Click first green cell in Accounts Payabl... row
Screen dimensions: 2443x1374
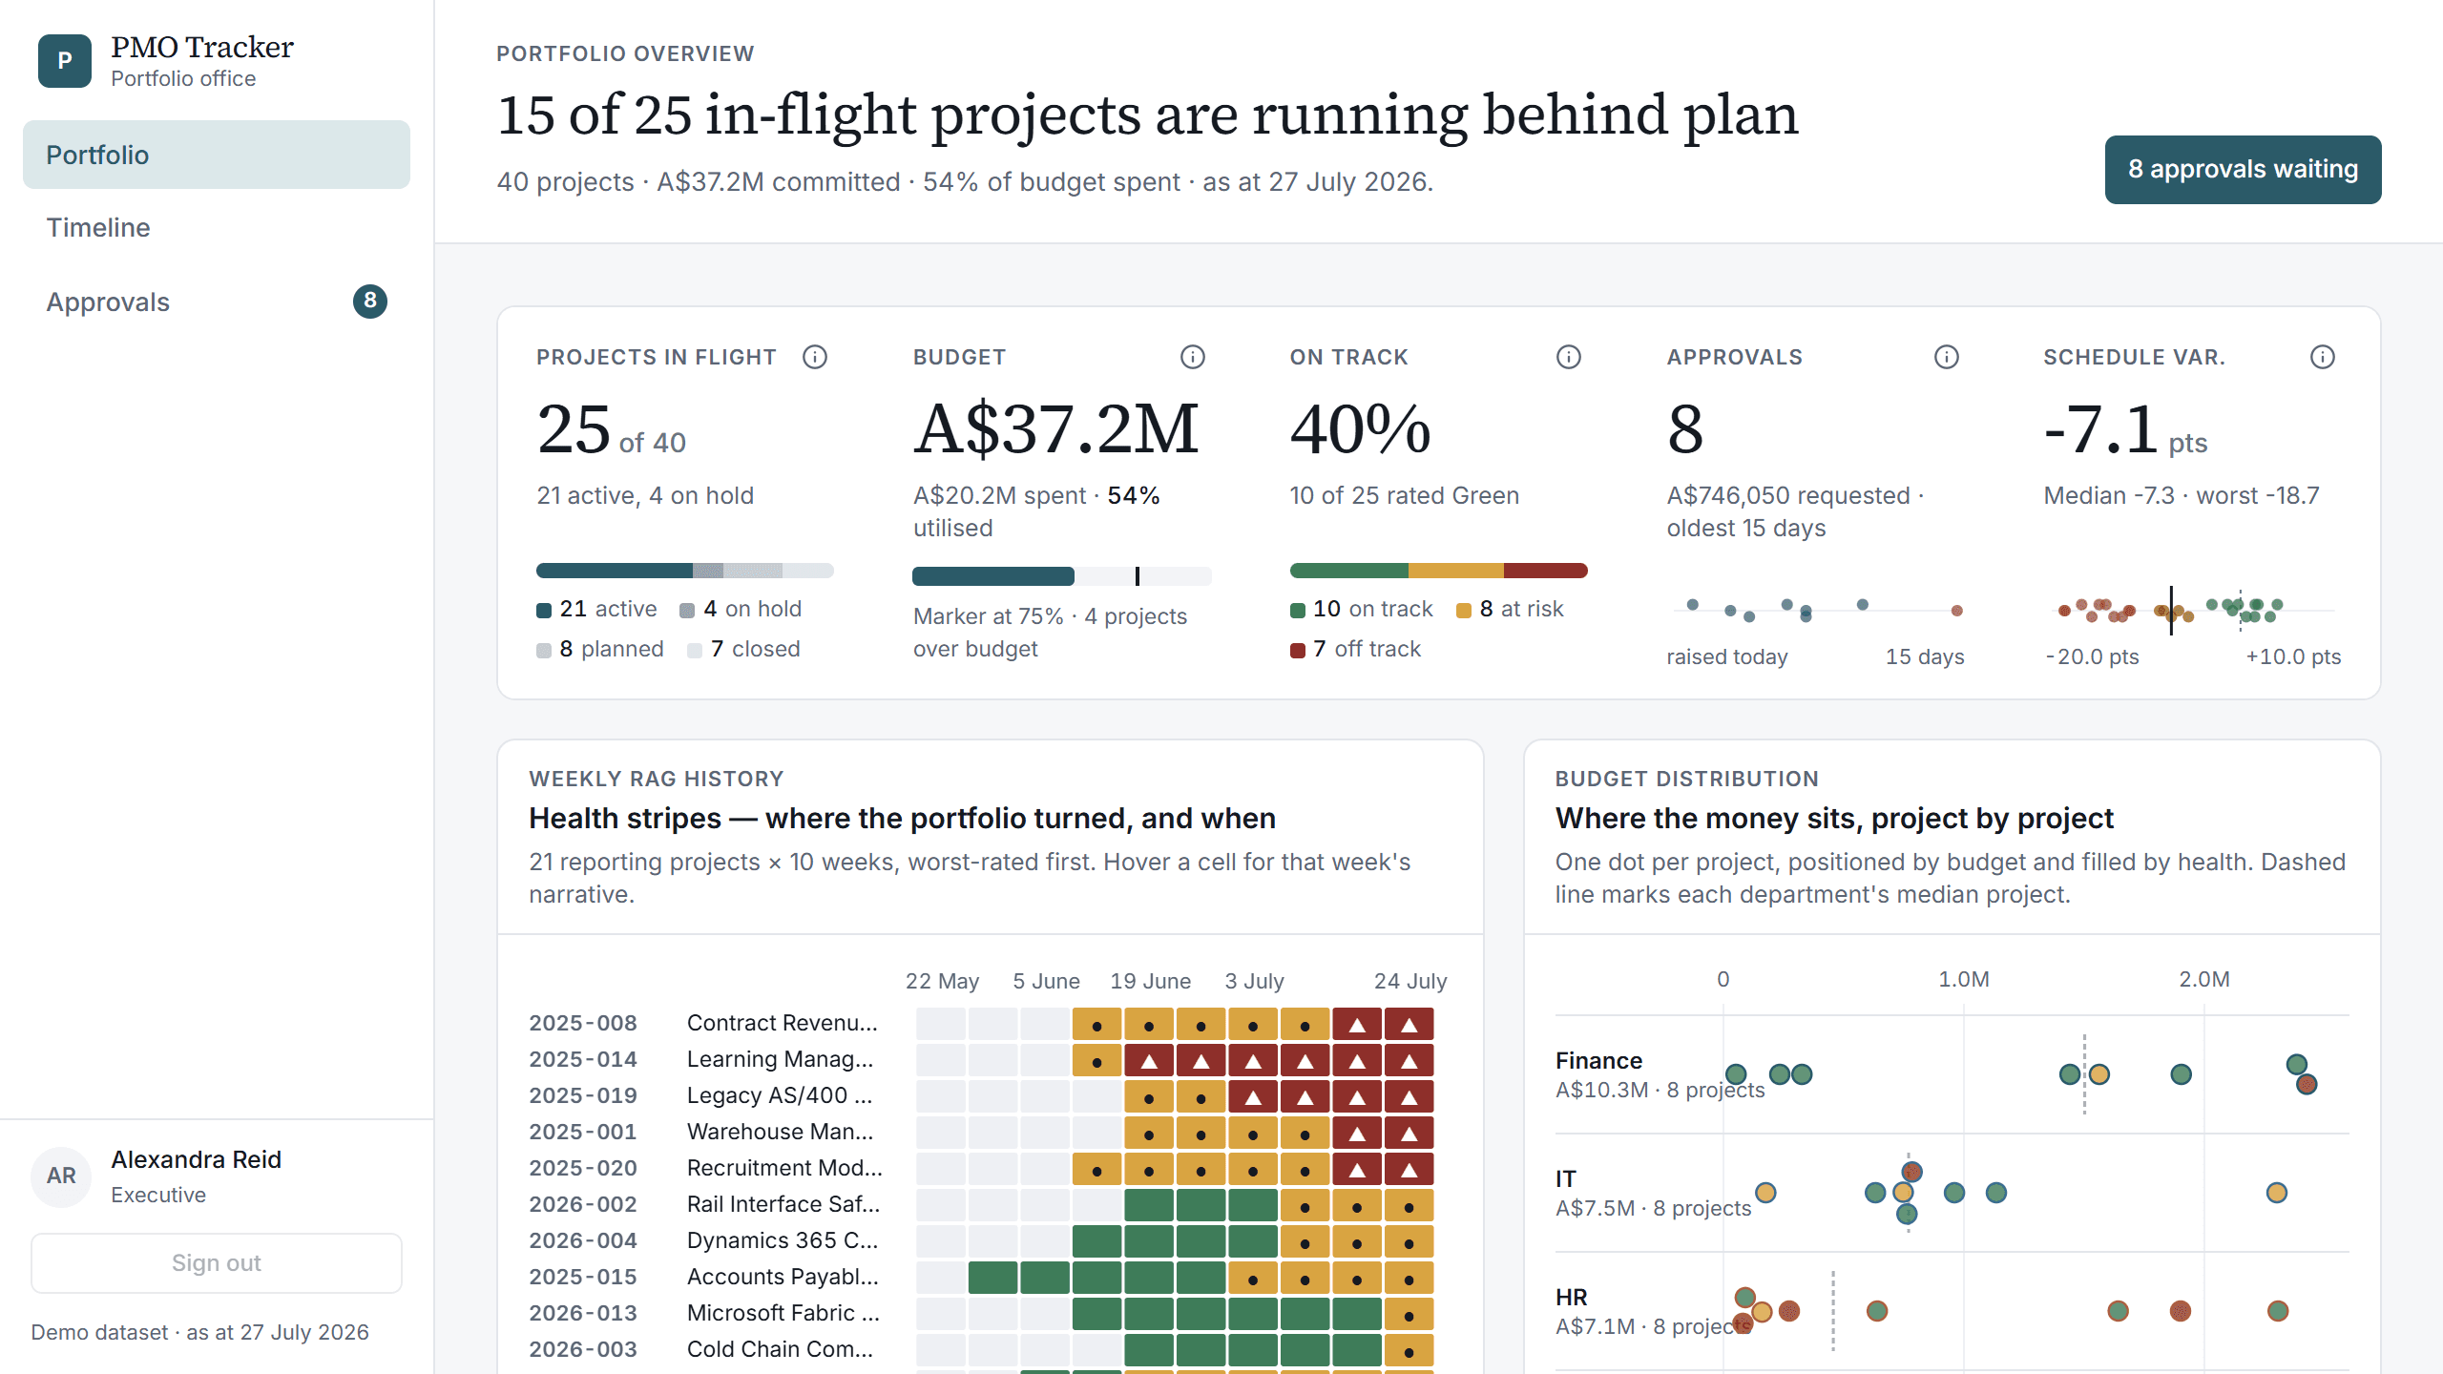tap(993, 1279)
